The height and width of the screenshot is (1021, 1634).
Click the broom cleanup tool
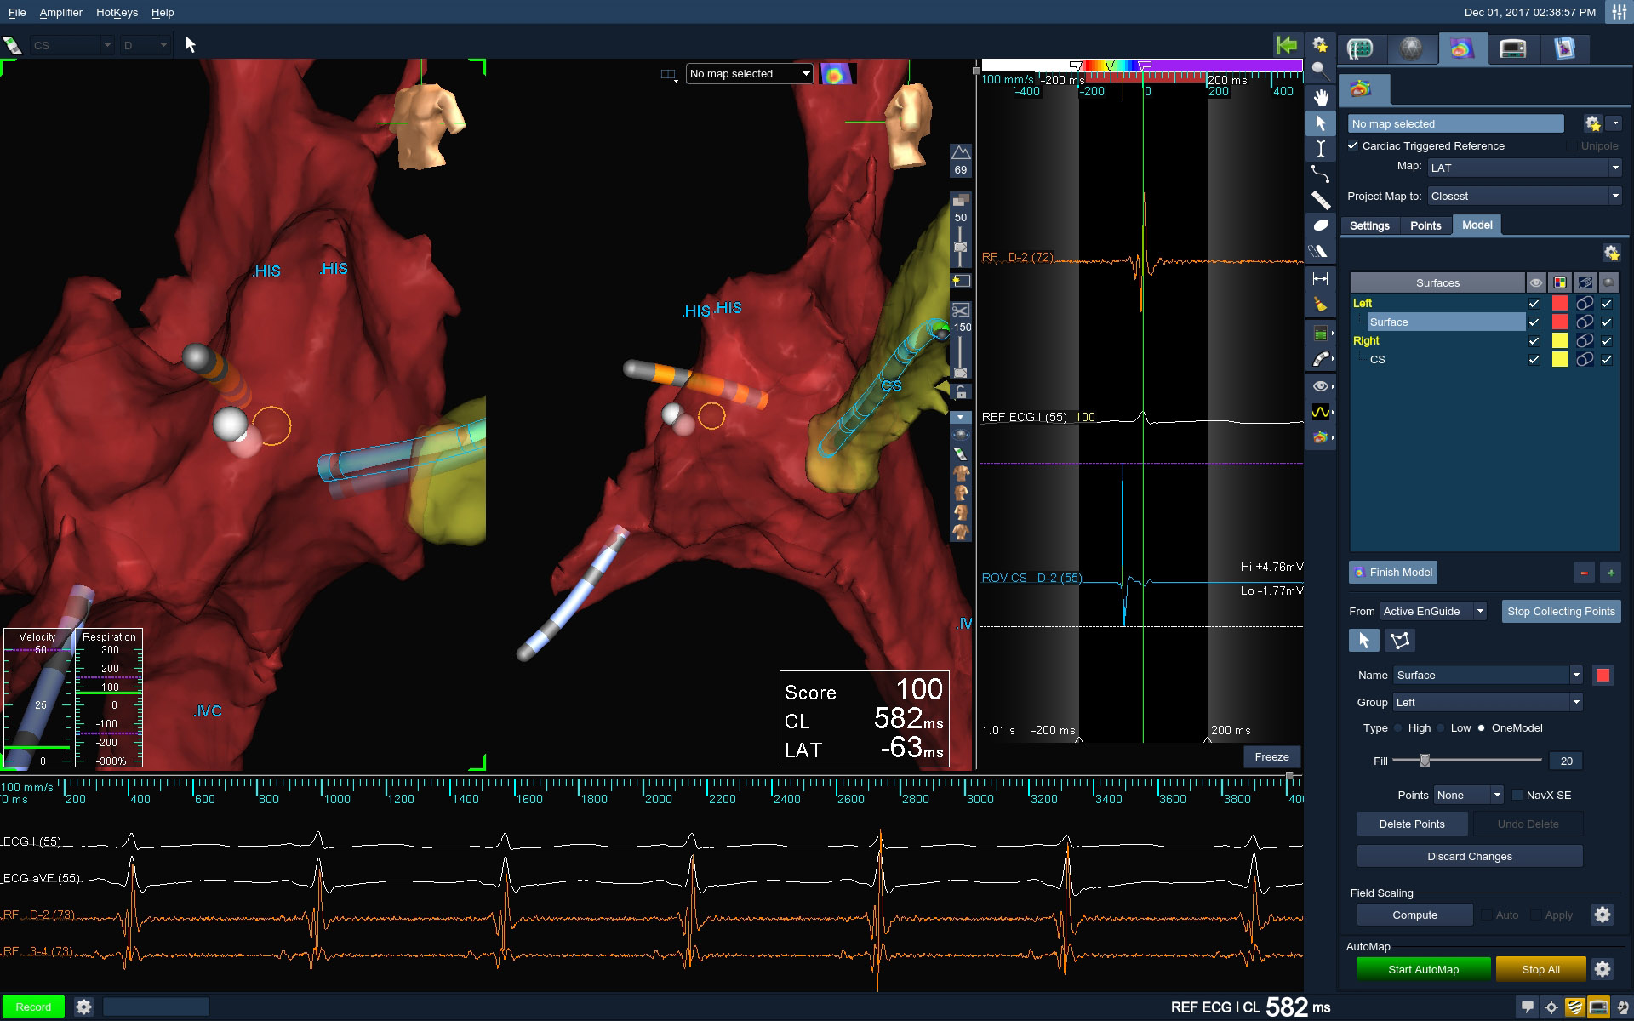(1320, 304)
